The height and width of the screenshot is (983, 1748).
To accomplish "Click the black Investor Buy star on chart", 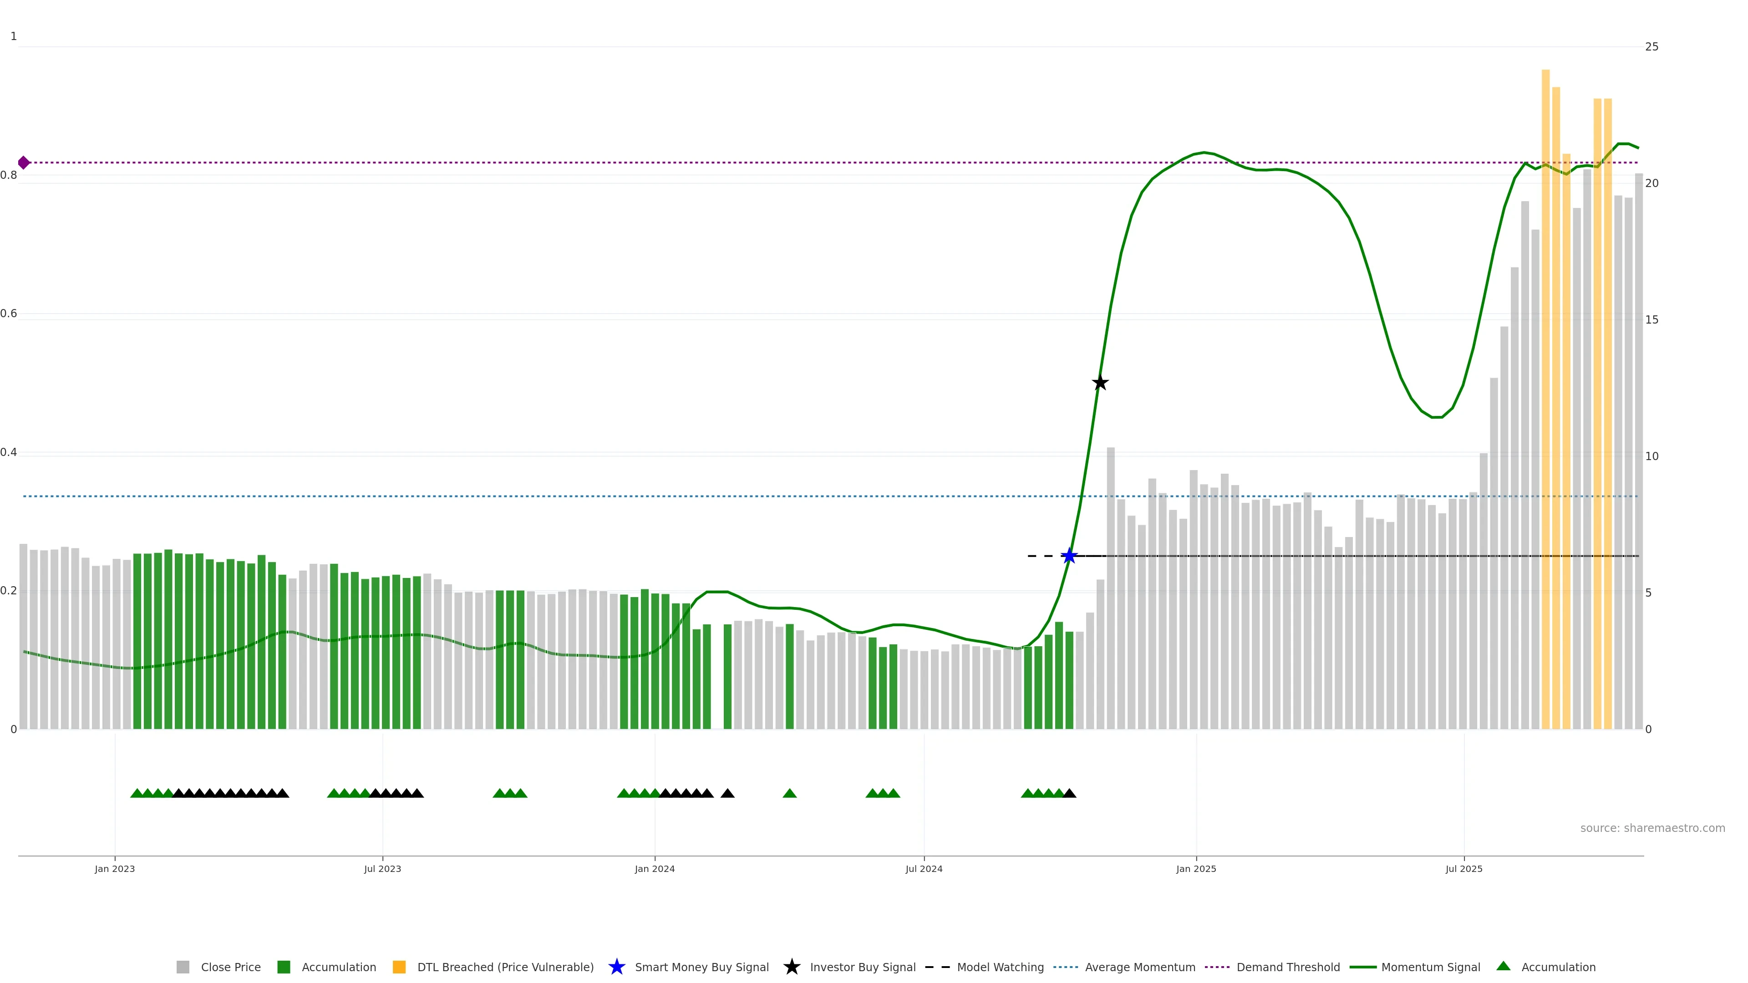I will tap(1100, 383).
